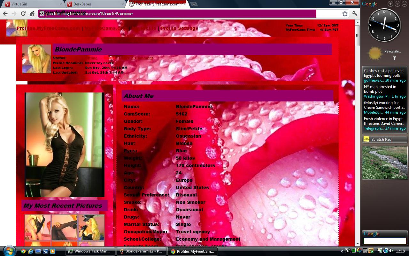Open the browser home page icon

(32, 13)
